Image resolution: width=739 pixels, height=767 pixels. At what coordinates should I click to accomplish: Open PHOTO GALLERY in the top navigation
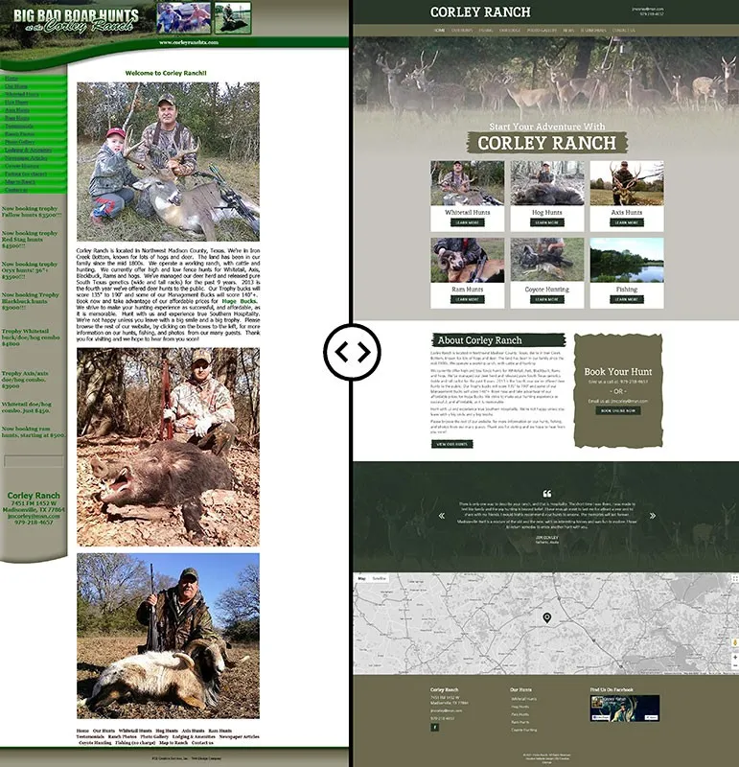542,31
